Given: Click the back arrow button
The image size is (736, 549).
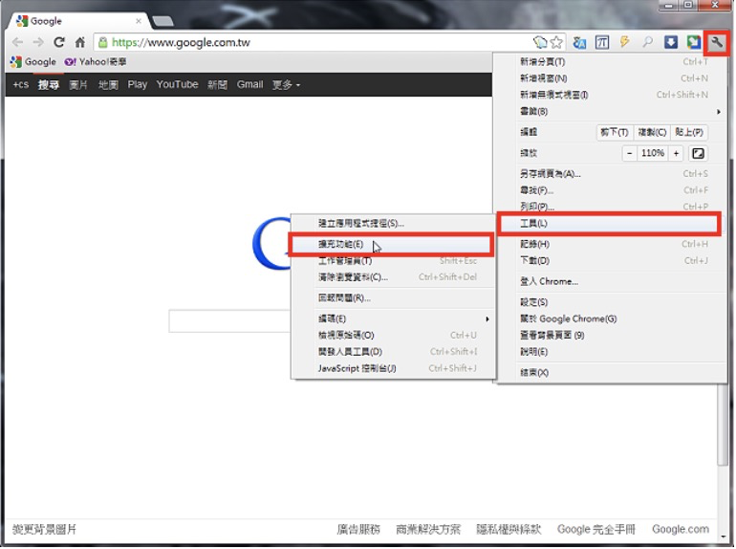Looking at the screenshot, I should (17, 43).
